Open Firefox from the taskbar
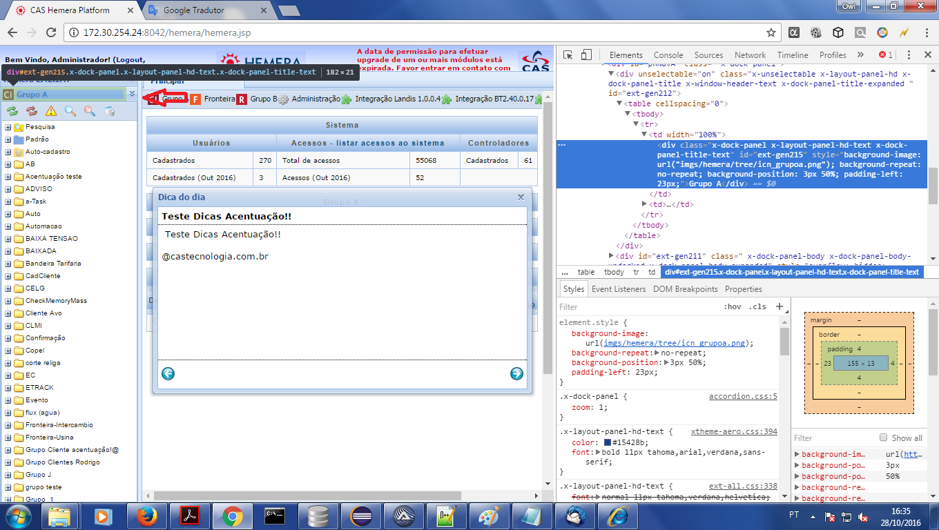This screenshot has height=530, width=939. click(x=146, y=516)
